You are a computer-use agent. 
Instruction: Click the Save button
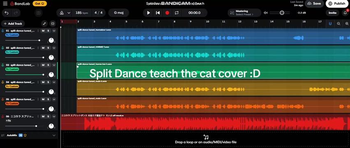[x=314, y=4]
